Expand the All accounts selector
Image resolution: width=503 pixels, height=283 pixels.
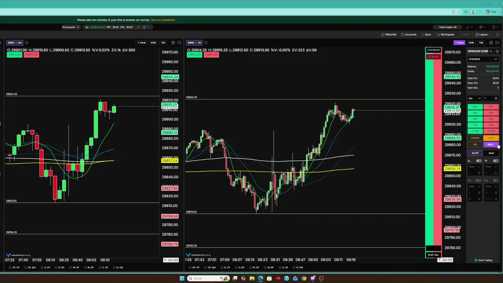[71, 27]
